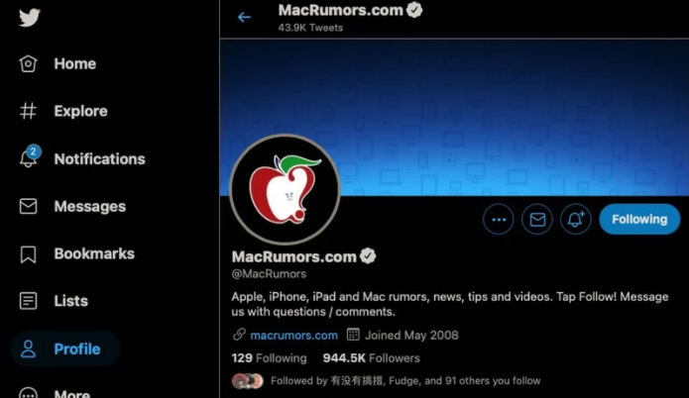The width and height of the screenshot is (689, 398).
Task: Toggle the Following button to unfollow
Action: point(639,219)
